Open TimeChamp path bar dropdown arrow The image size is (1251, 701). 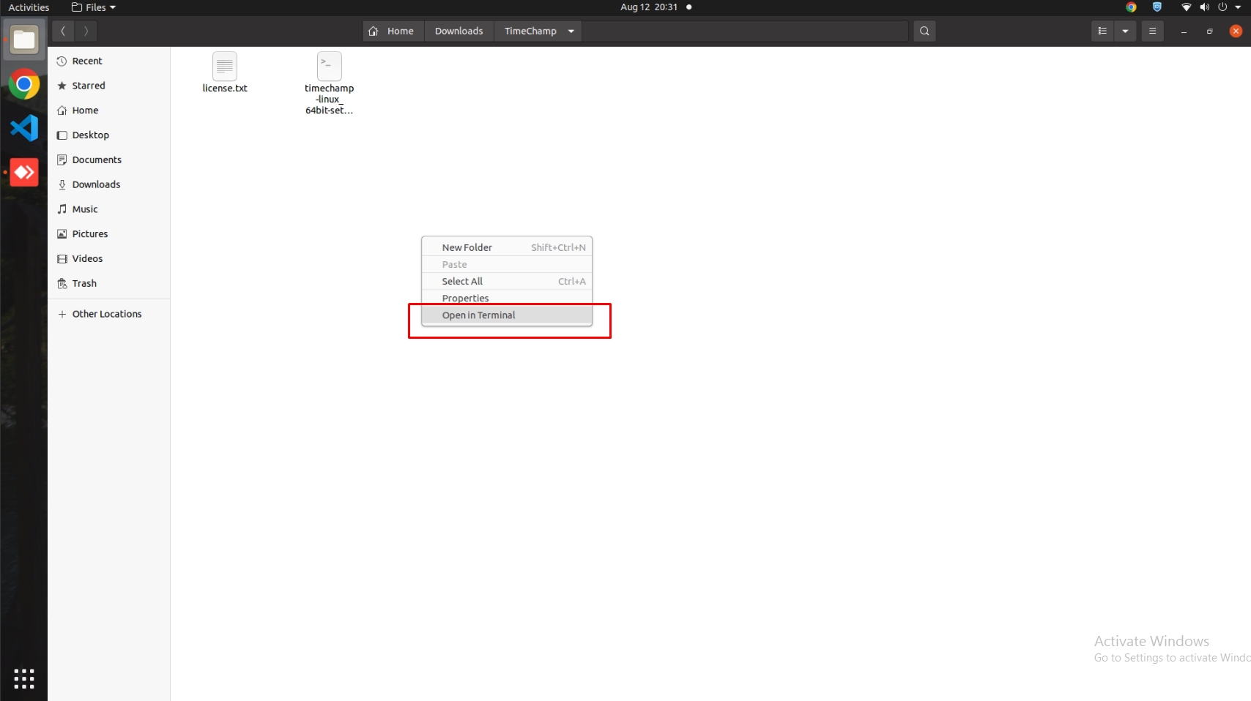[571, 31]
